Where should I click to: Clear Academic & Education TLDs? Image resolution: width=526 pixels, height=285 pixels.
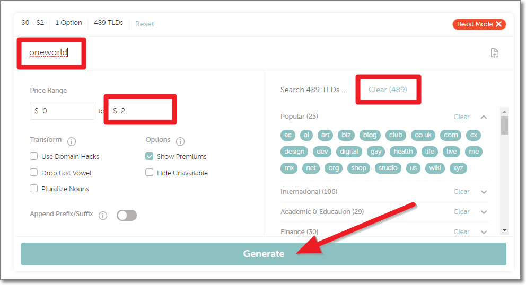[x=462, y=212]
